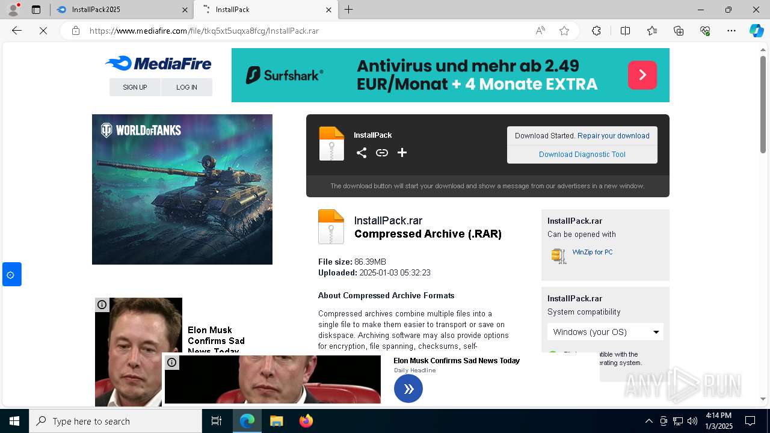Click InstallPack.rar file name heading
The image size is (770, 433).
388,221
